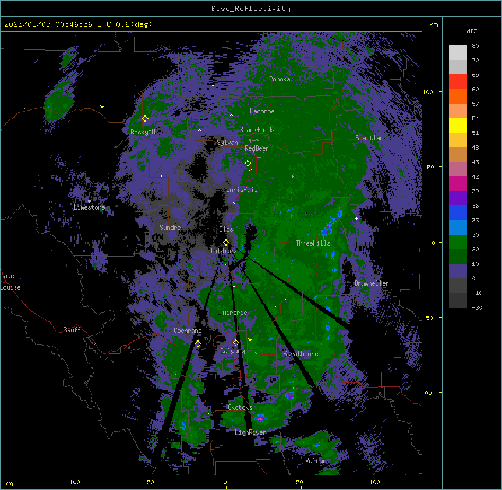
Task: Click the Blackfalds city label
Action: [257, 130]
